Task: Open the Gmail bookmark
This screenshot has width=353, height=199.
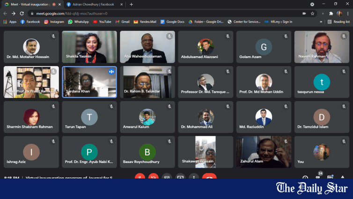Action: coord(122,22)
